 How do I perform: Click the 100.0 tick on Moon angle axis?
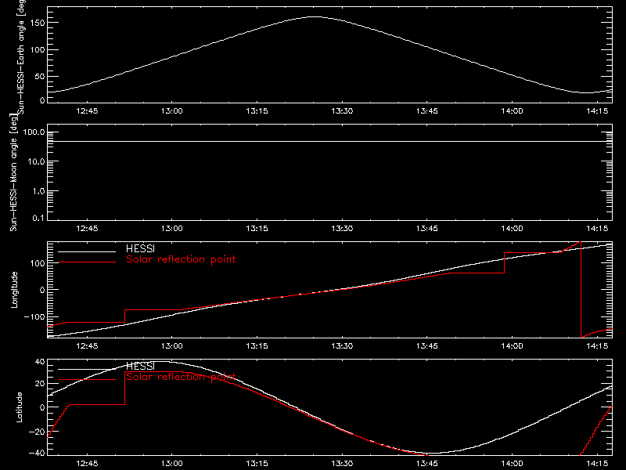(34, 132)
